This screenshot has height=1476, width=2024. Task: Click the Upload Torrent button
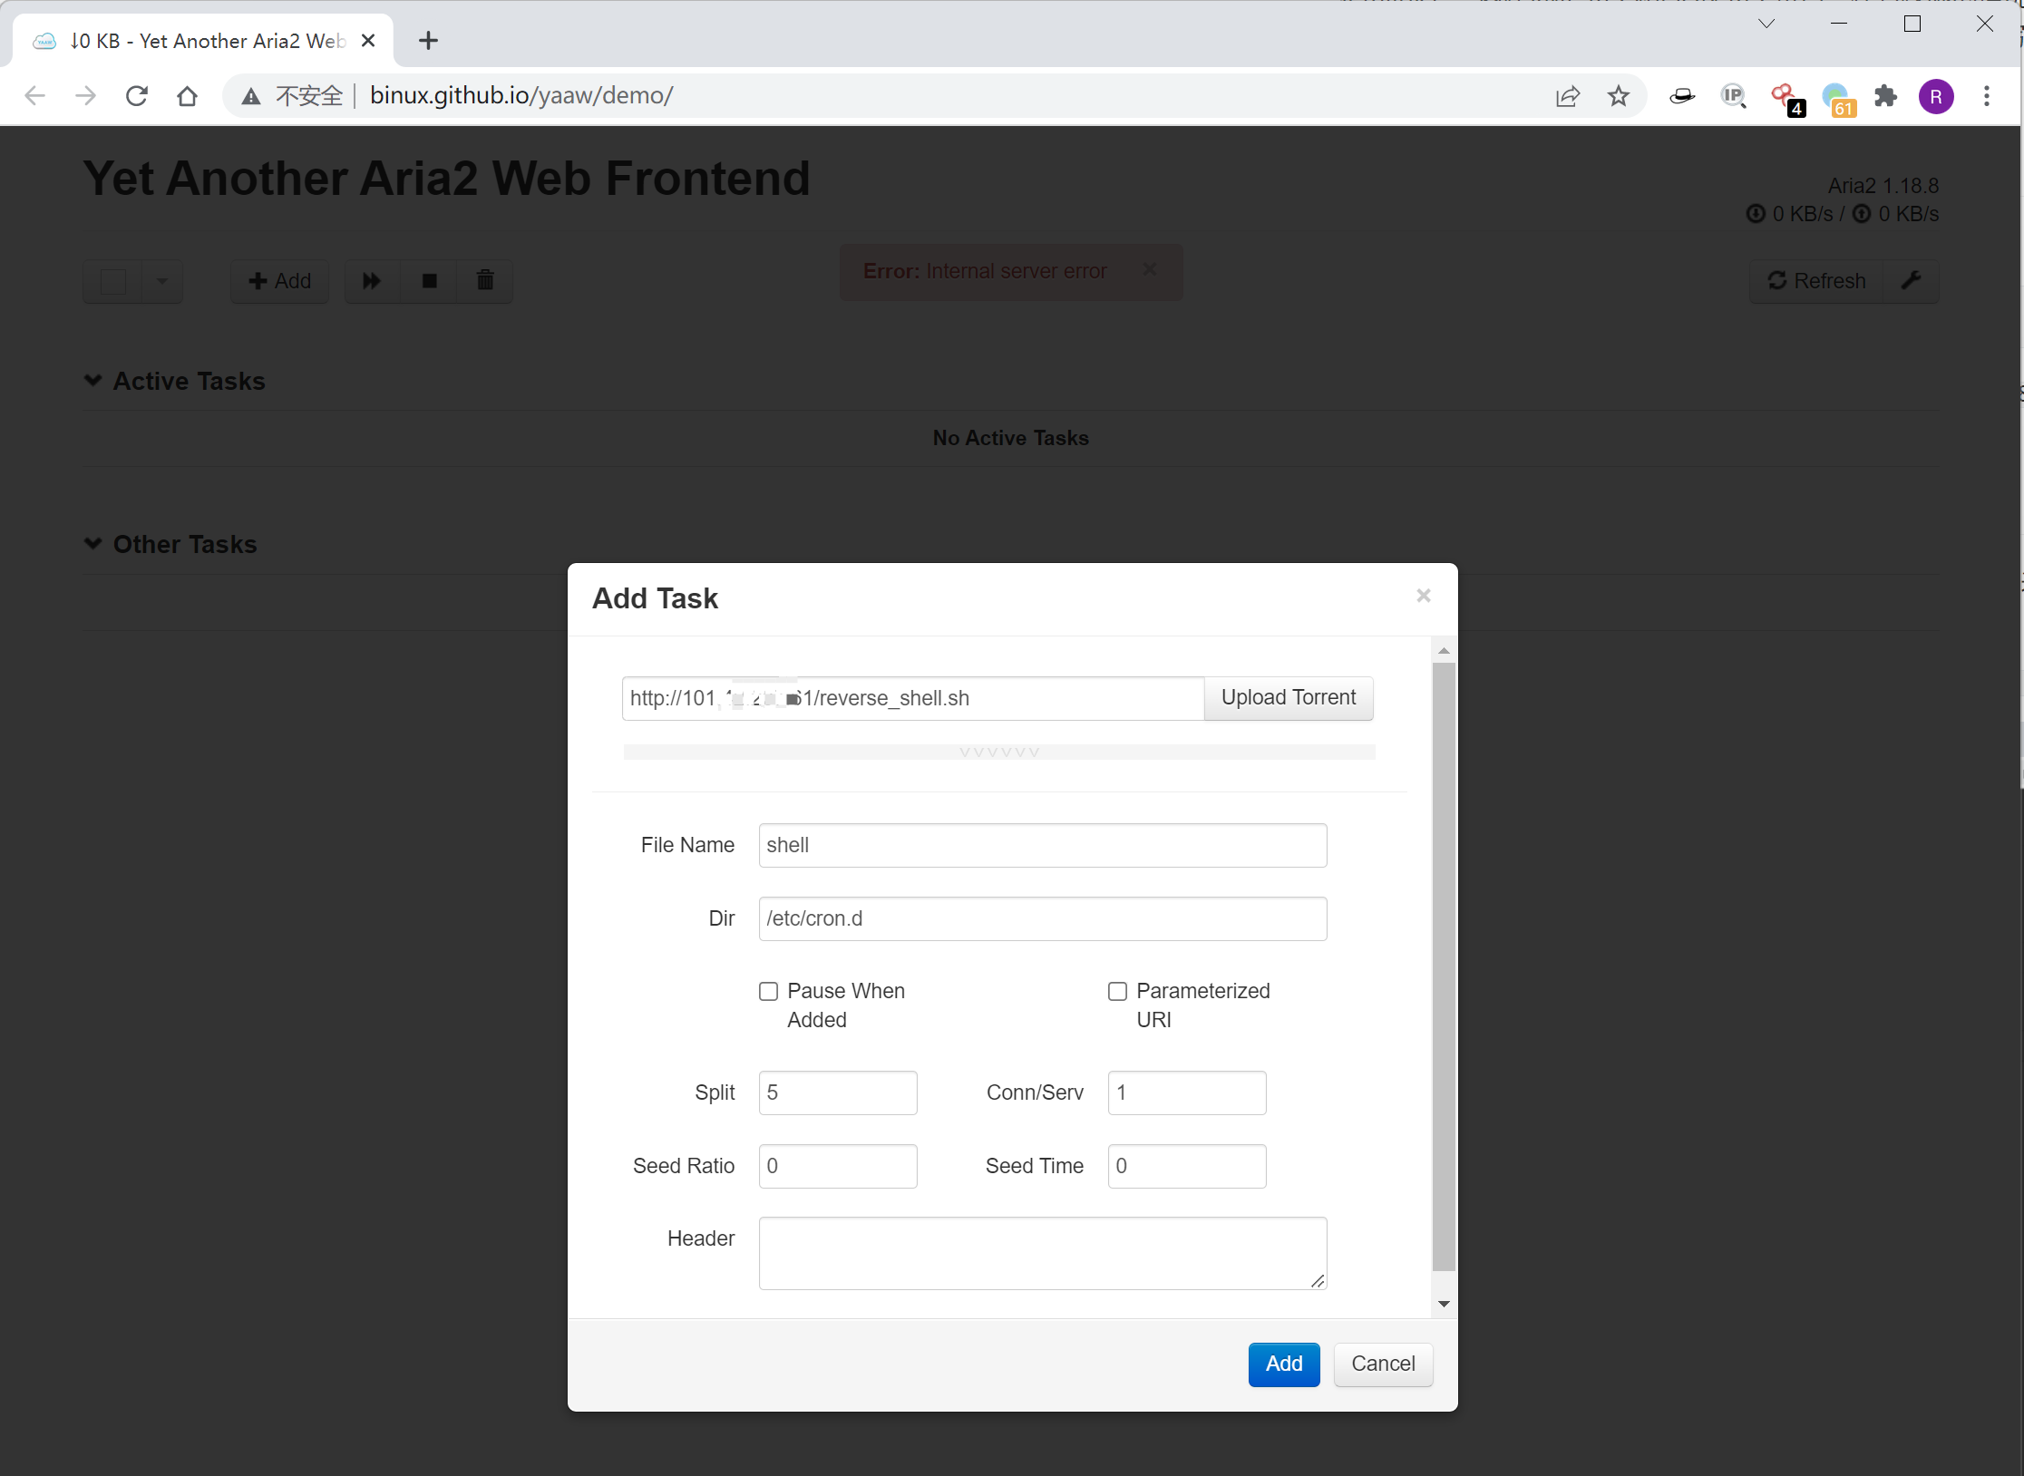coord(1288,697)
